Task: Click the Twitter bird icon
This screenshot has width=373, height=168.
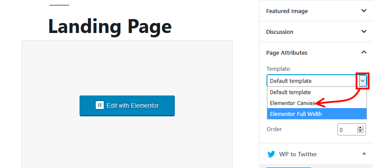Action: [271, 154]
